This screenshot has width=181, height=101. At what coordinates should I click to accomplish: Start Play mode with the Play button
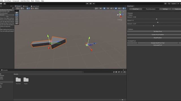[x=87, y=4]
